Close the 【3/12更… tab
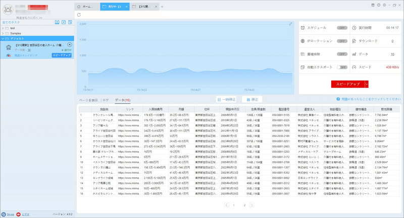This screenshot has width=404, height=218. [156, 7]
